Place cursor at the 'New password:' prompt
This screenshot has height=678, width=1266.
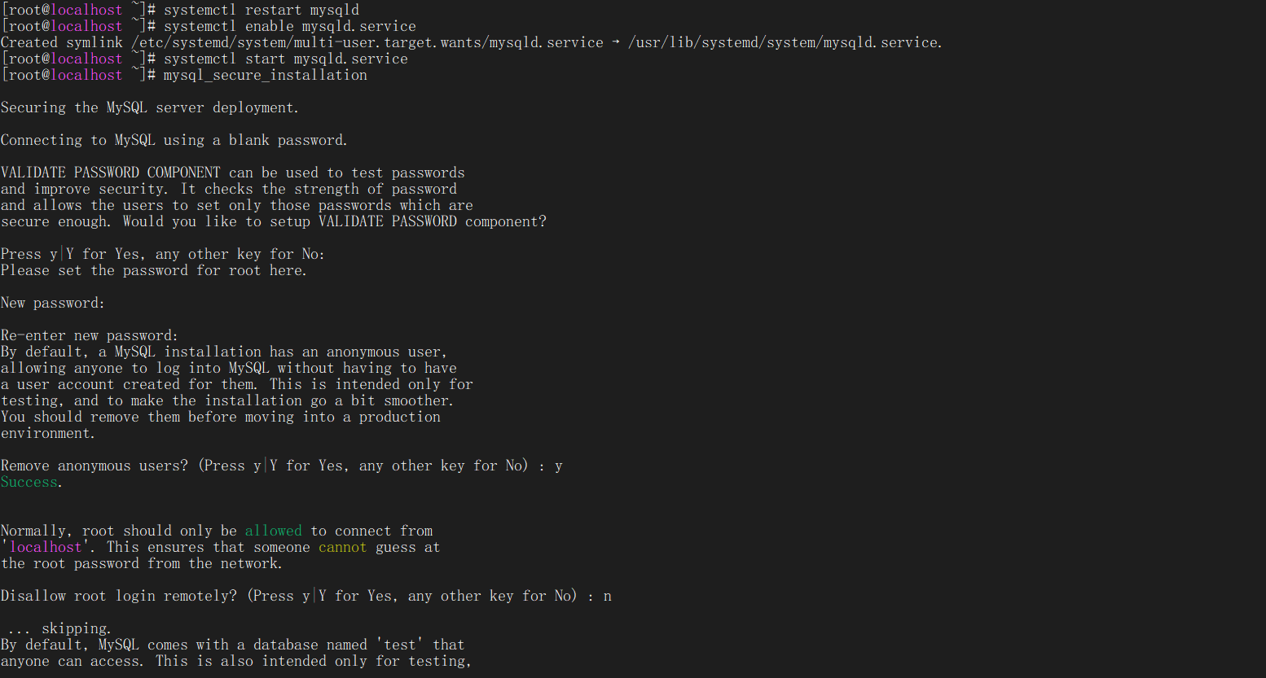[x=53, y=303]
